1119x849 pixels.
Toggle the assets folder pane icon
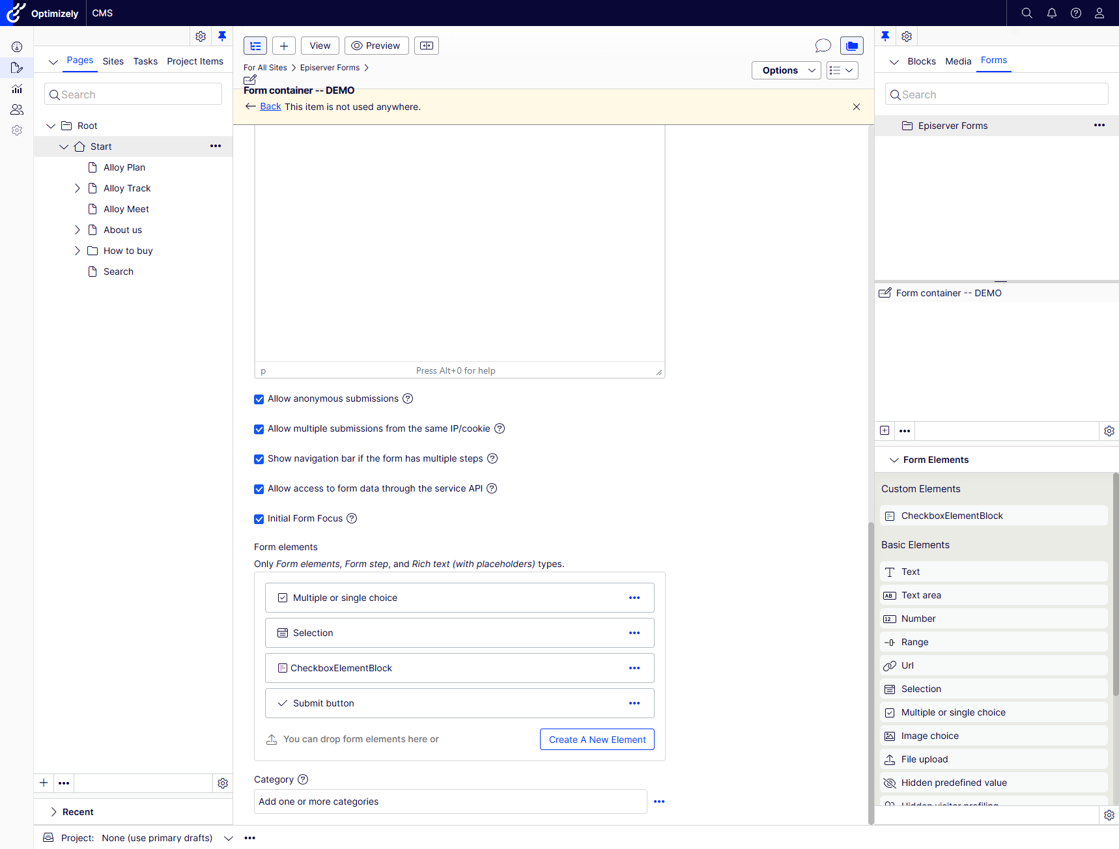[851, 46]
